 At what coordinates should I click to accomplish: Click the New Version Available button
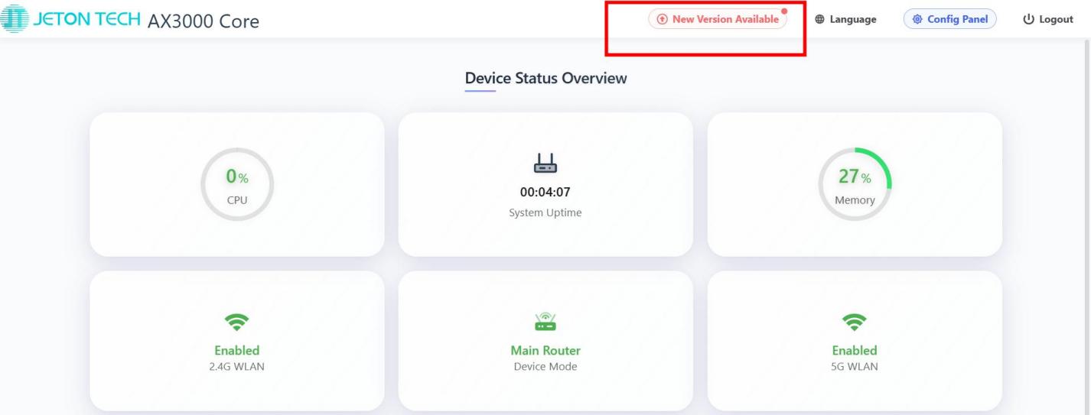tap(717, 19)
